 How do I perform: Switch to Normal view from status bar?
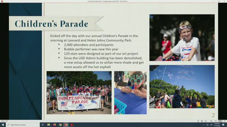click(x=211, y=121)
